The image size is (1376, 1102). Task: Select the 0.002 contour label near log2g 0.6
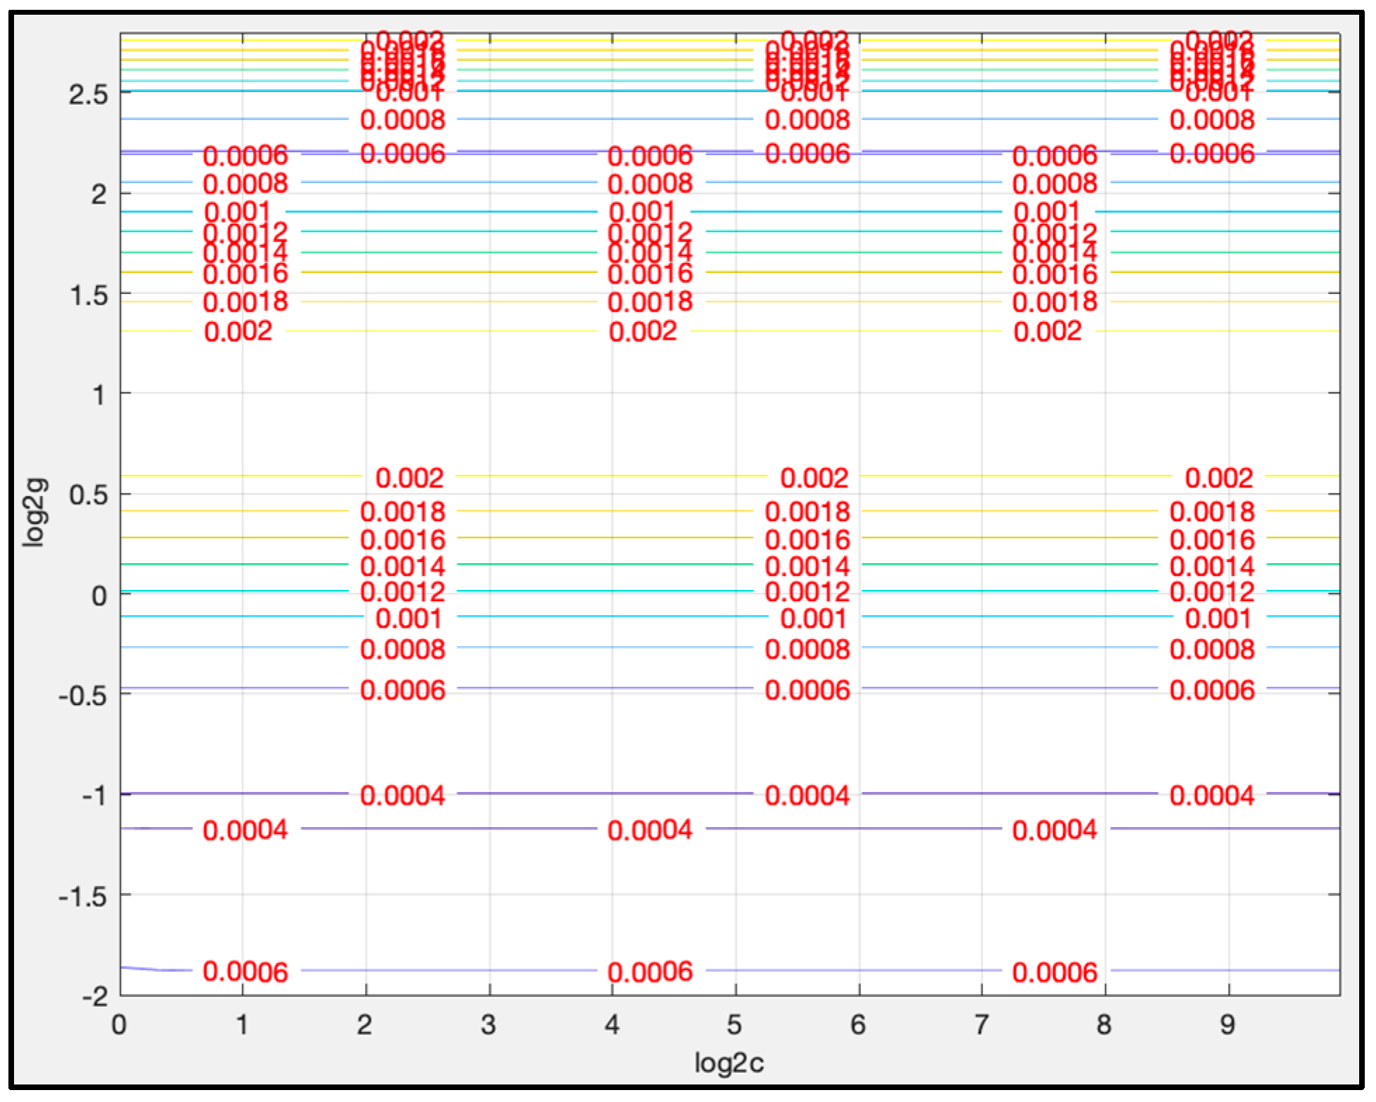point(409,476)
